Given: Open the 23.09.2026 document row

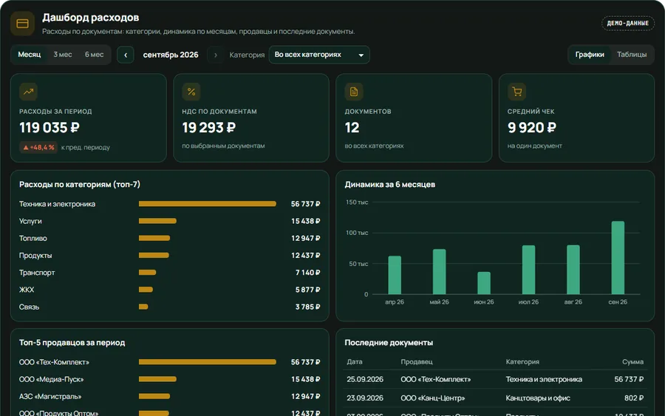Looking at the screenshot, I should click(x=495, y=398).
